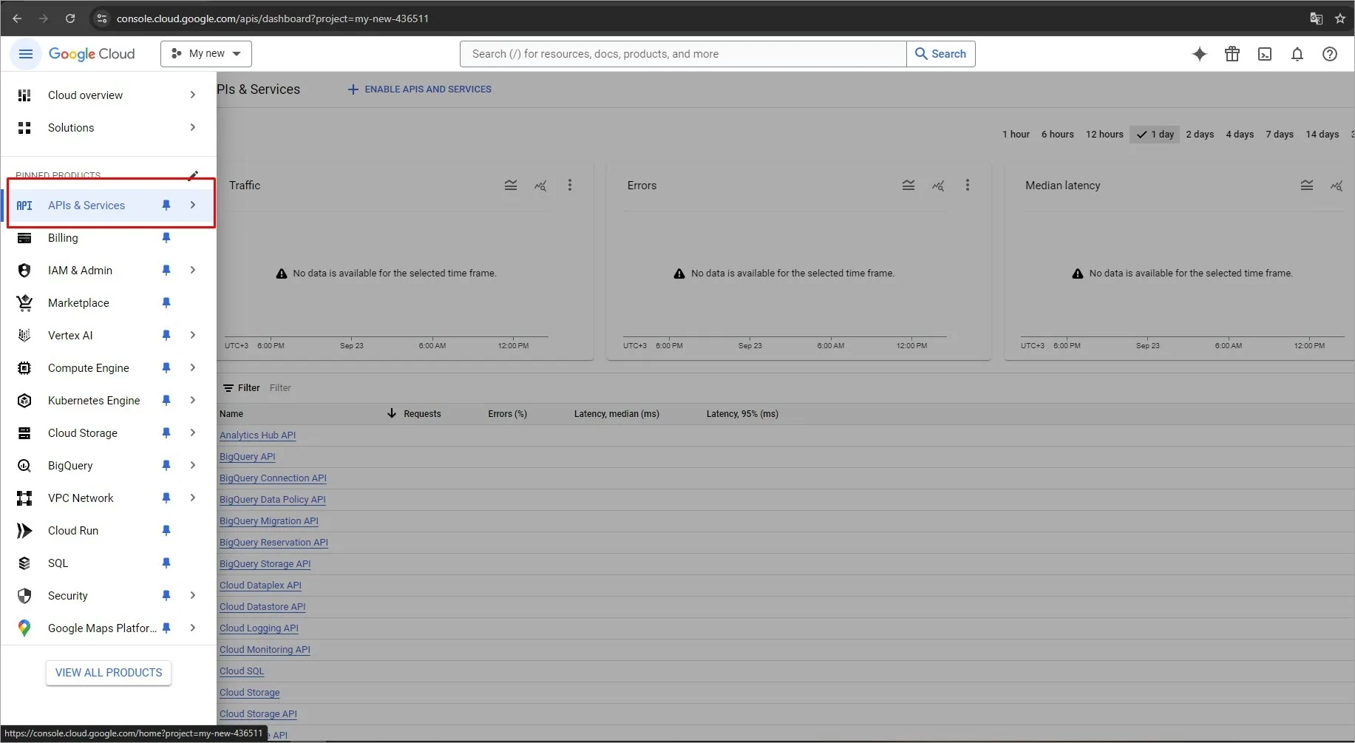The image size is (1355, 743).
Task: Edit the pinned products list
Action: click(x=193, y=175)
